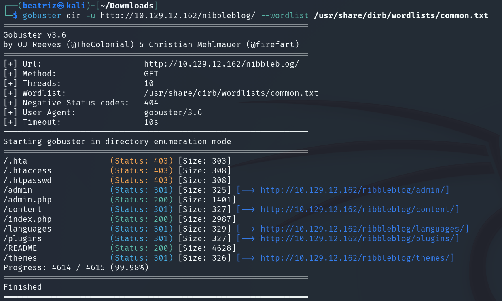Follow the nibbleblog/plugins/ redirect URL

pos(360,238)
